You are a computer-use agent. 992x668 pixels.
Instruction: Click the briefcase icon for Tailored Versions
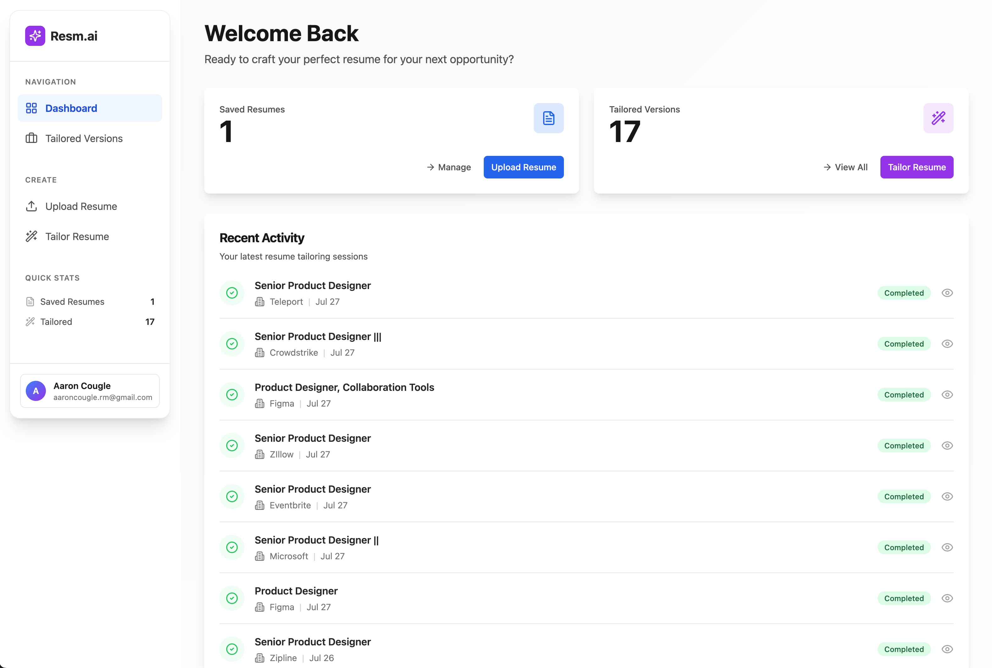click(31, 139)
